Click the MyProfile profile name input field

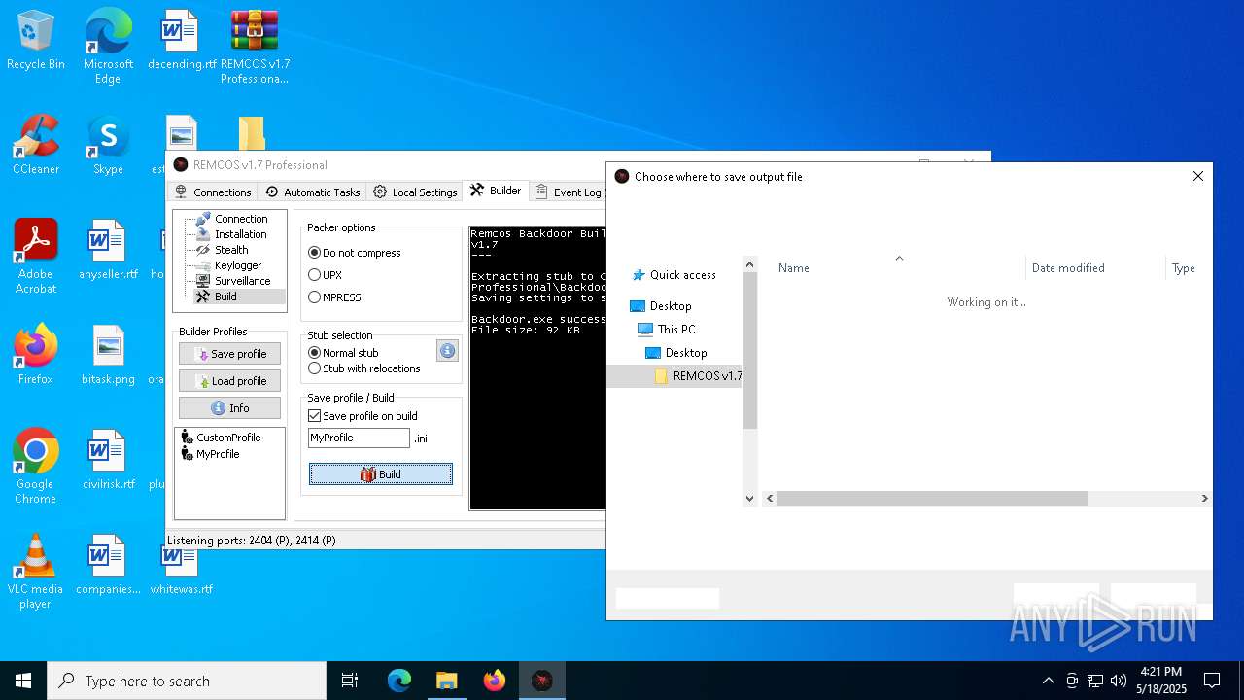click(359, 438)
